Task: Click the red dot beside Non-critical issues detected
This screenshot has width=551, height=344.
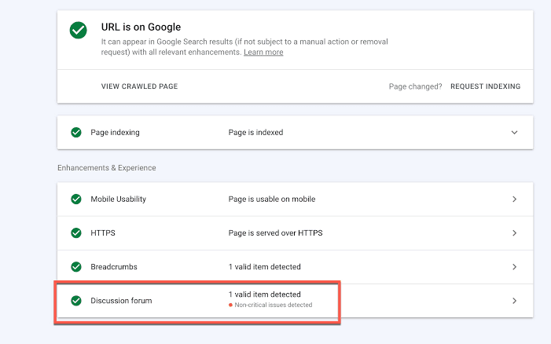Action: click(231, 305)
